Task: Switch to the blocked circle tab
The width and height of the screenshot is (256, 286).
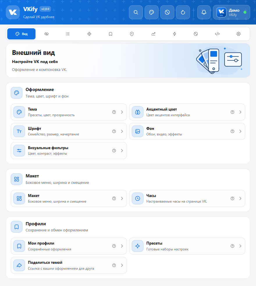Action: click(196, 34)
